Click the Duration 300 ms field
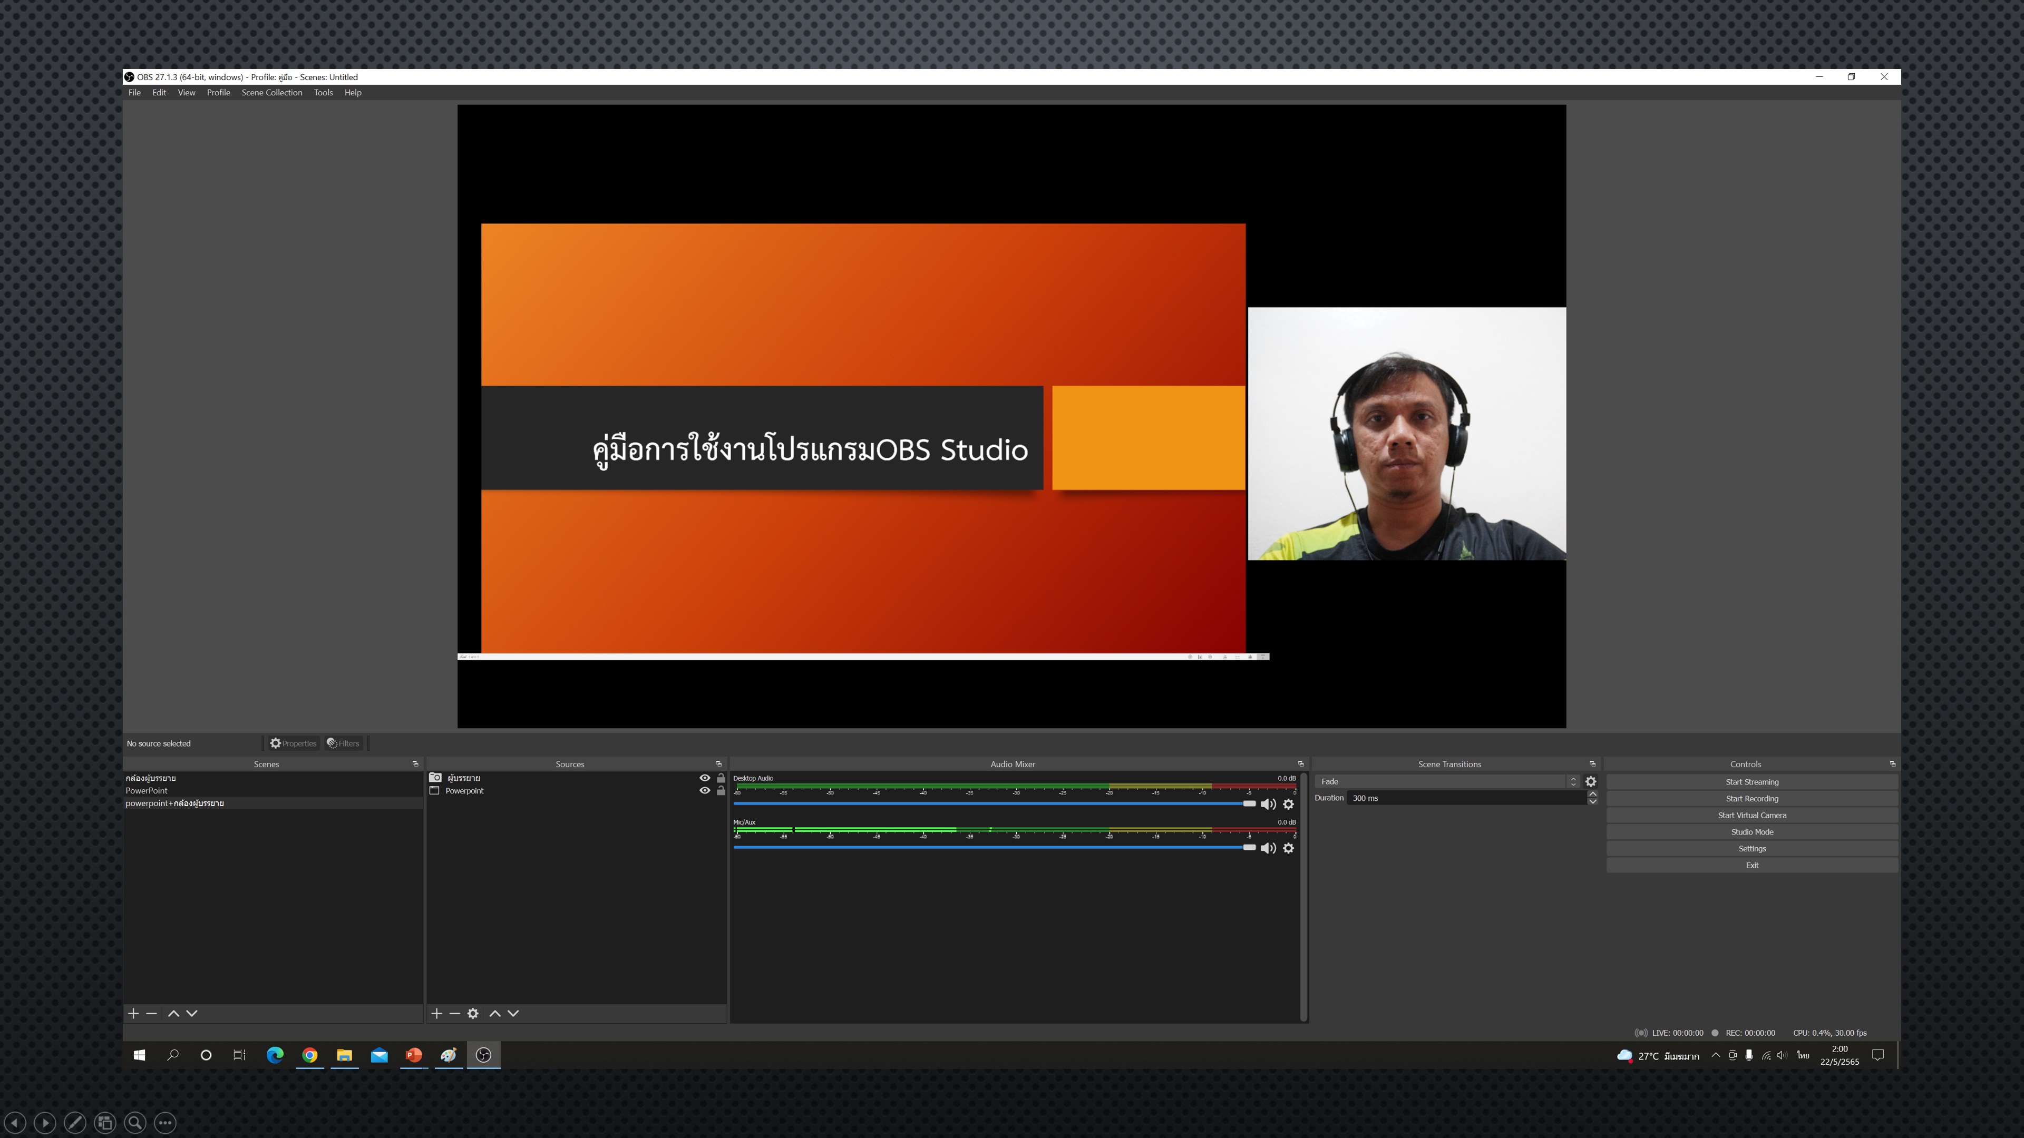The width and height of the screenshot is (2024, 1138). [1466, 798]
